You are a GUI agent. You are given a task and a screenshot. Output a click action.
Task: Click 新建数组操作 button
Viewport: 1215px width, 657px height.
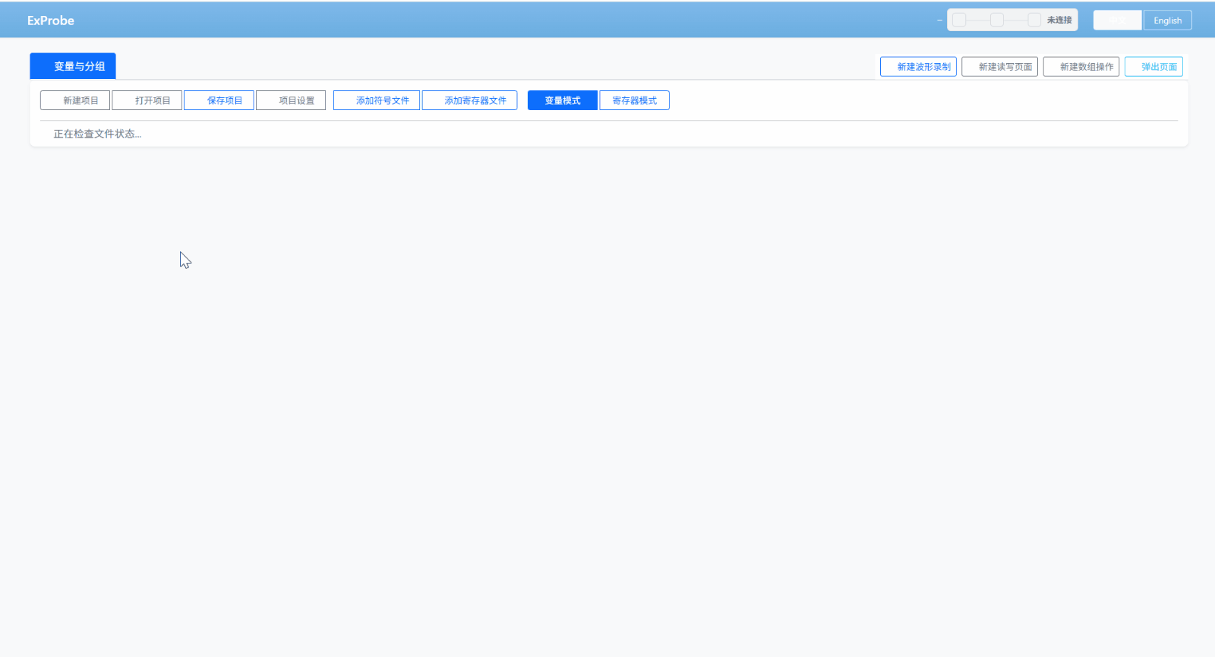point(1081,67)
